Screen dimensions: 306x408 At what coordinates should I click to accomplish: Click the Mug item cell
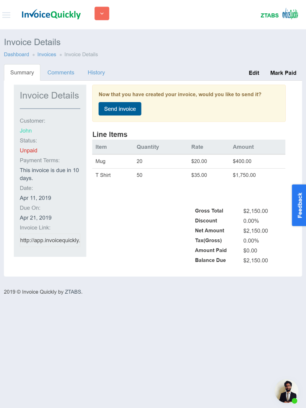[101, 161]
